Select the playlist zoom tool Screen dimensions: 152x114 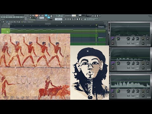point(18,22)
